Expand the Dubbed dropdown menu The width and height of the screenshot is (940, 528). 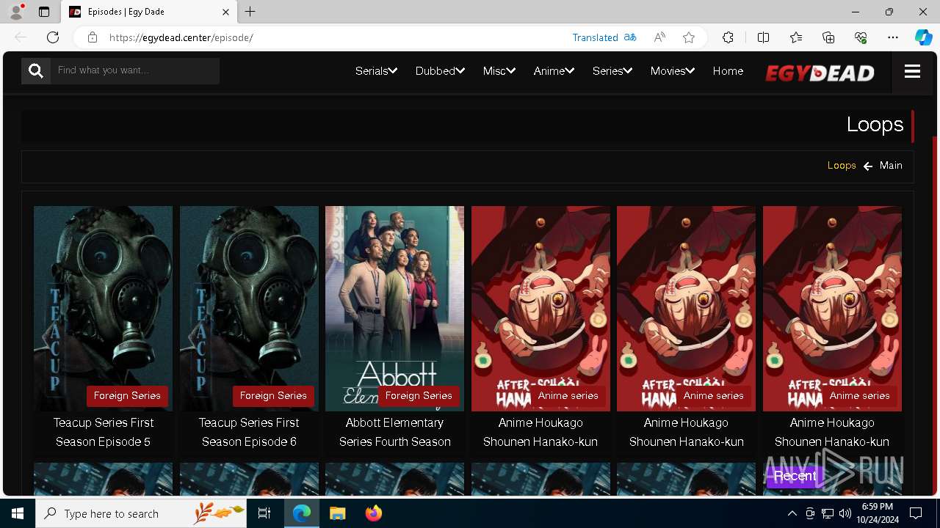pos(440,71)
